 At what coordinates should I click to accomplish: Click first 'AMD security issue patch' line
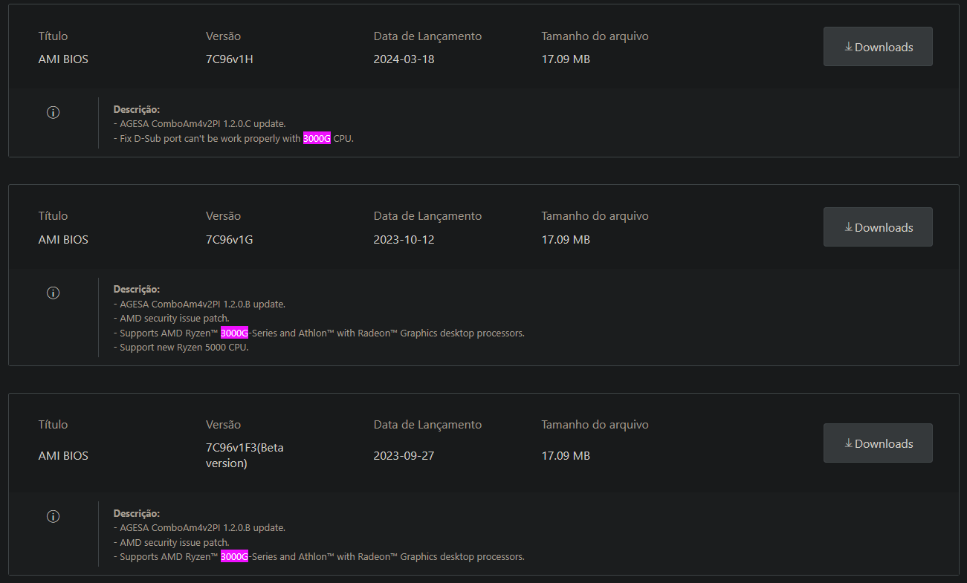pyautogui.click(x=172, y=318)
